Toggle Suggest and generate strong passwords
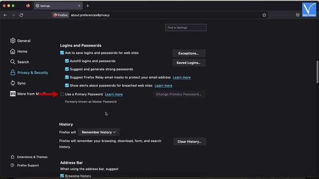Screen dimensions: 319x179 pyautogui.click(x=67, y=69)
